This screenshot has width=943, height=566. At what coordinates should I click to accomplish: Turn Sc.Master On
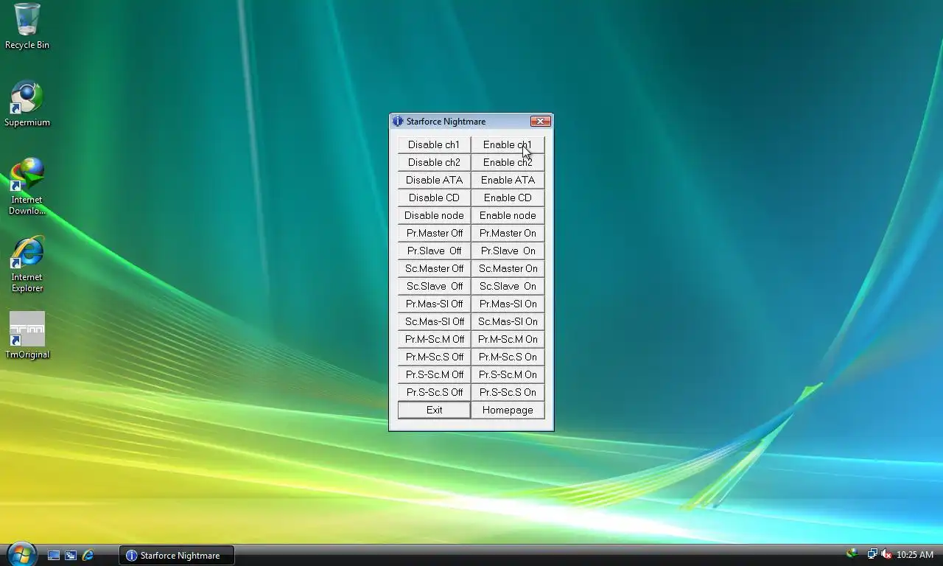(508, 268)
